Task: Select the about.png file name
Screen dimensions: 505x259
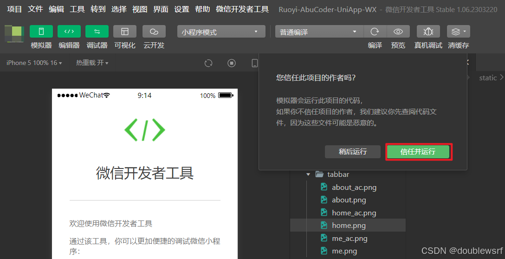Action: point(349,200)
